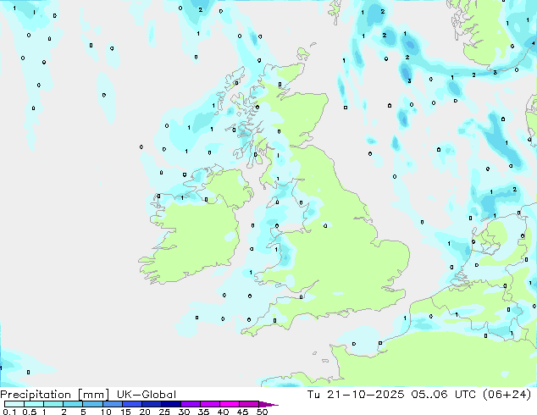Click the legend swatch between 10 and 15
The image size is (537, 415).
pos(113,404)
